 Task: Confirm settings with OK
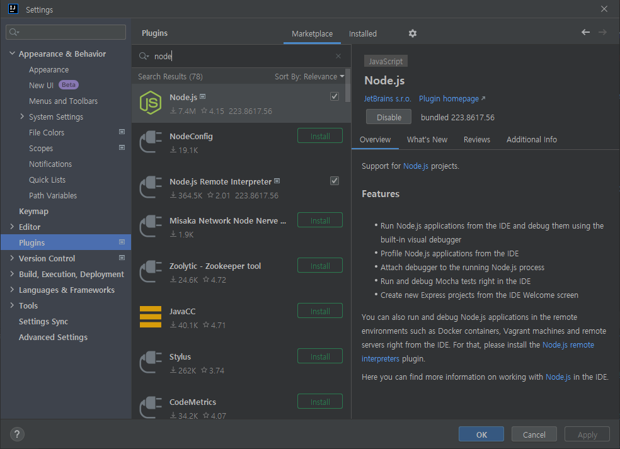(481, 435)
